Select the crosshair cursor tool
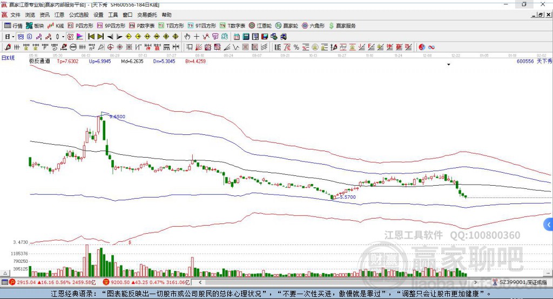Screen dimensions: 553x299 [x=197, y=37]
